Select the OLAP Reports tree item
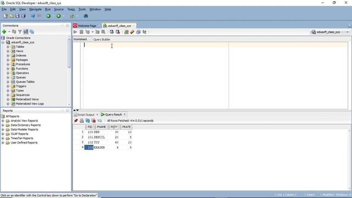The height and width of the screenshot is (198, 352). (20, 134)
